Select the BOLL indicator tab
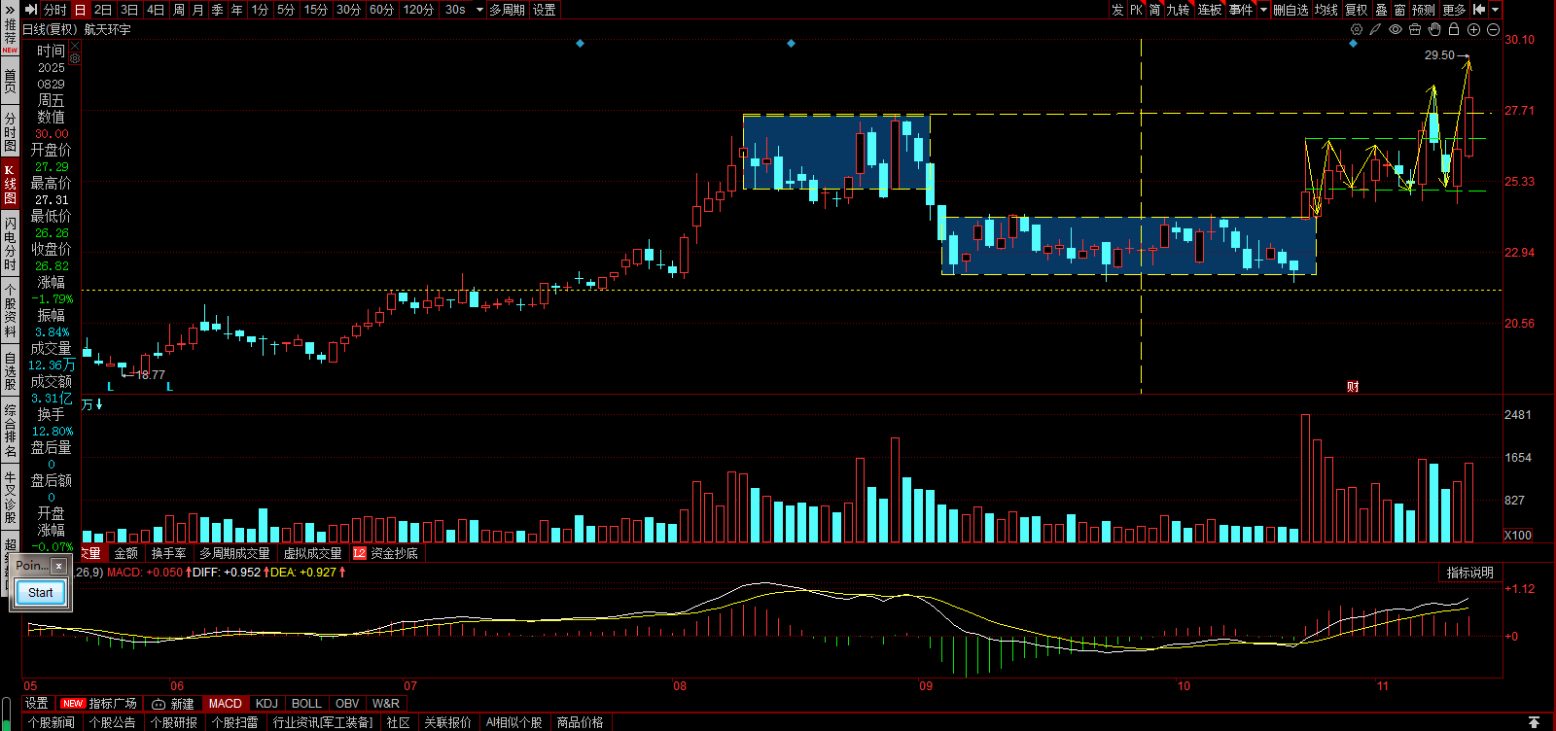The width and height of the screenshot is (1556, 731). point(306,703)
